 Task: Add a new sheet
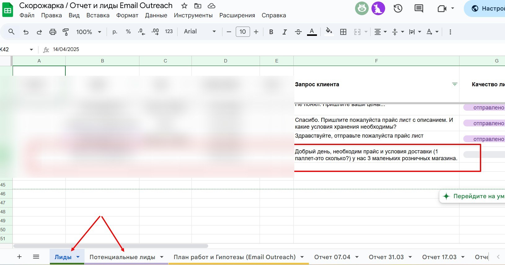click(19, 257)
